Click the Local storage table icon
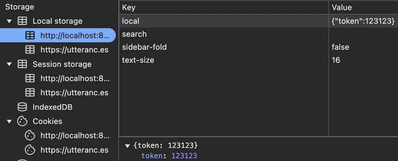 pyautogui.click(x=22, y=21)
